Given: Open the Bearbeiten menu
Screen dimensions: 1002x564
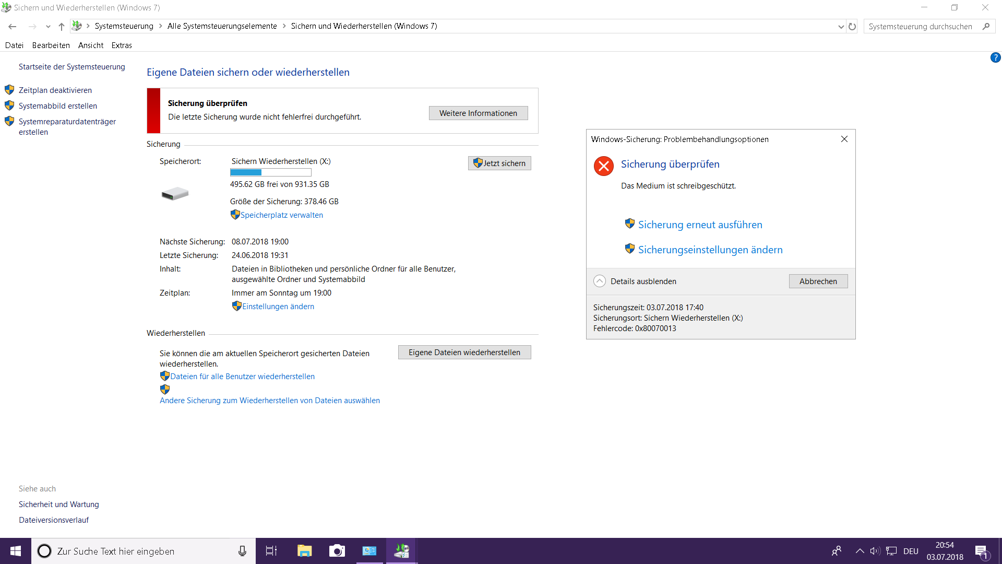Looking at the screenshot, I should (x=51, y=45).
